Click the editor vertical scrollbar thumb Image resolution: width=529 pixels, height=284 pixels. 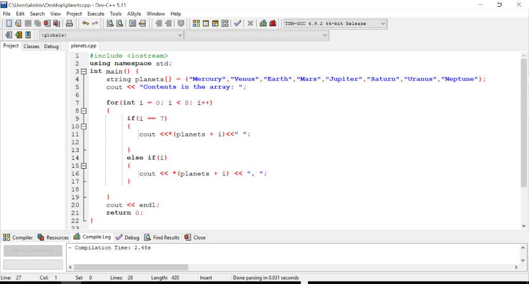click(524, 123)
